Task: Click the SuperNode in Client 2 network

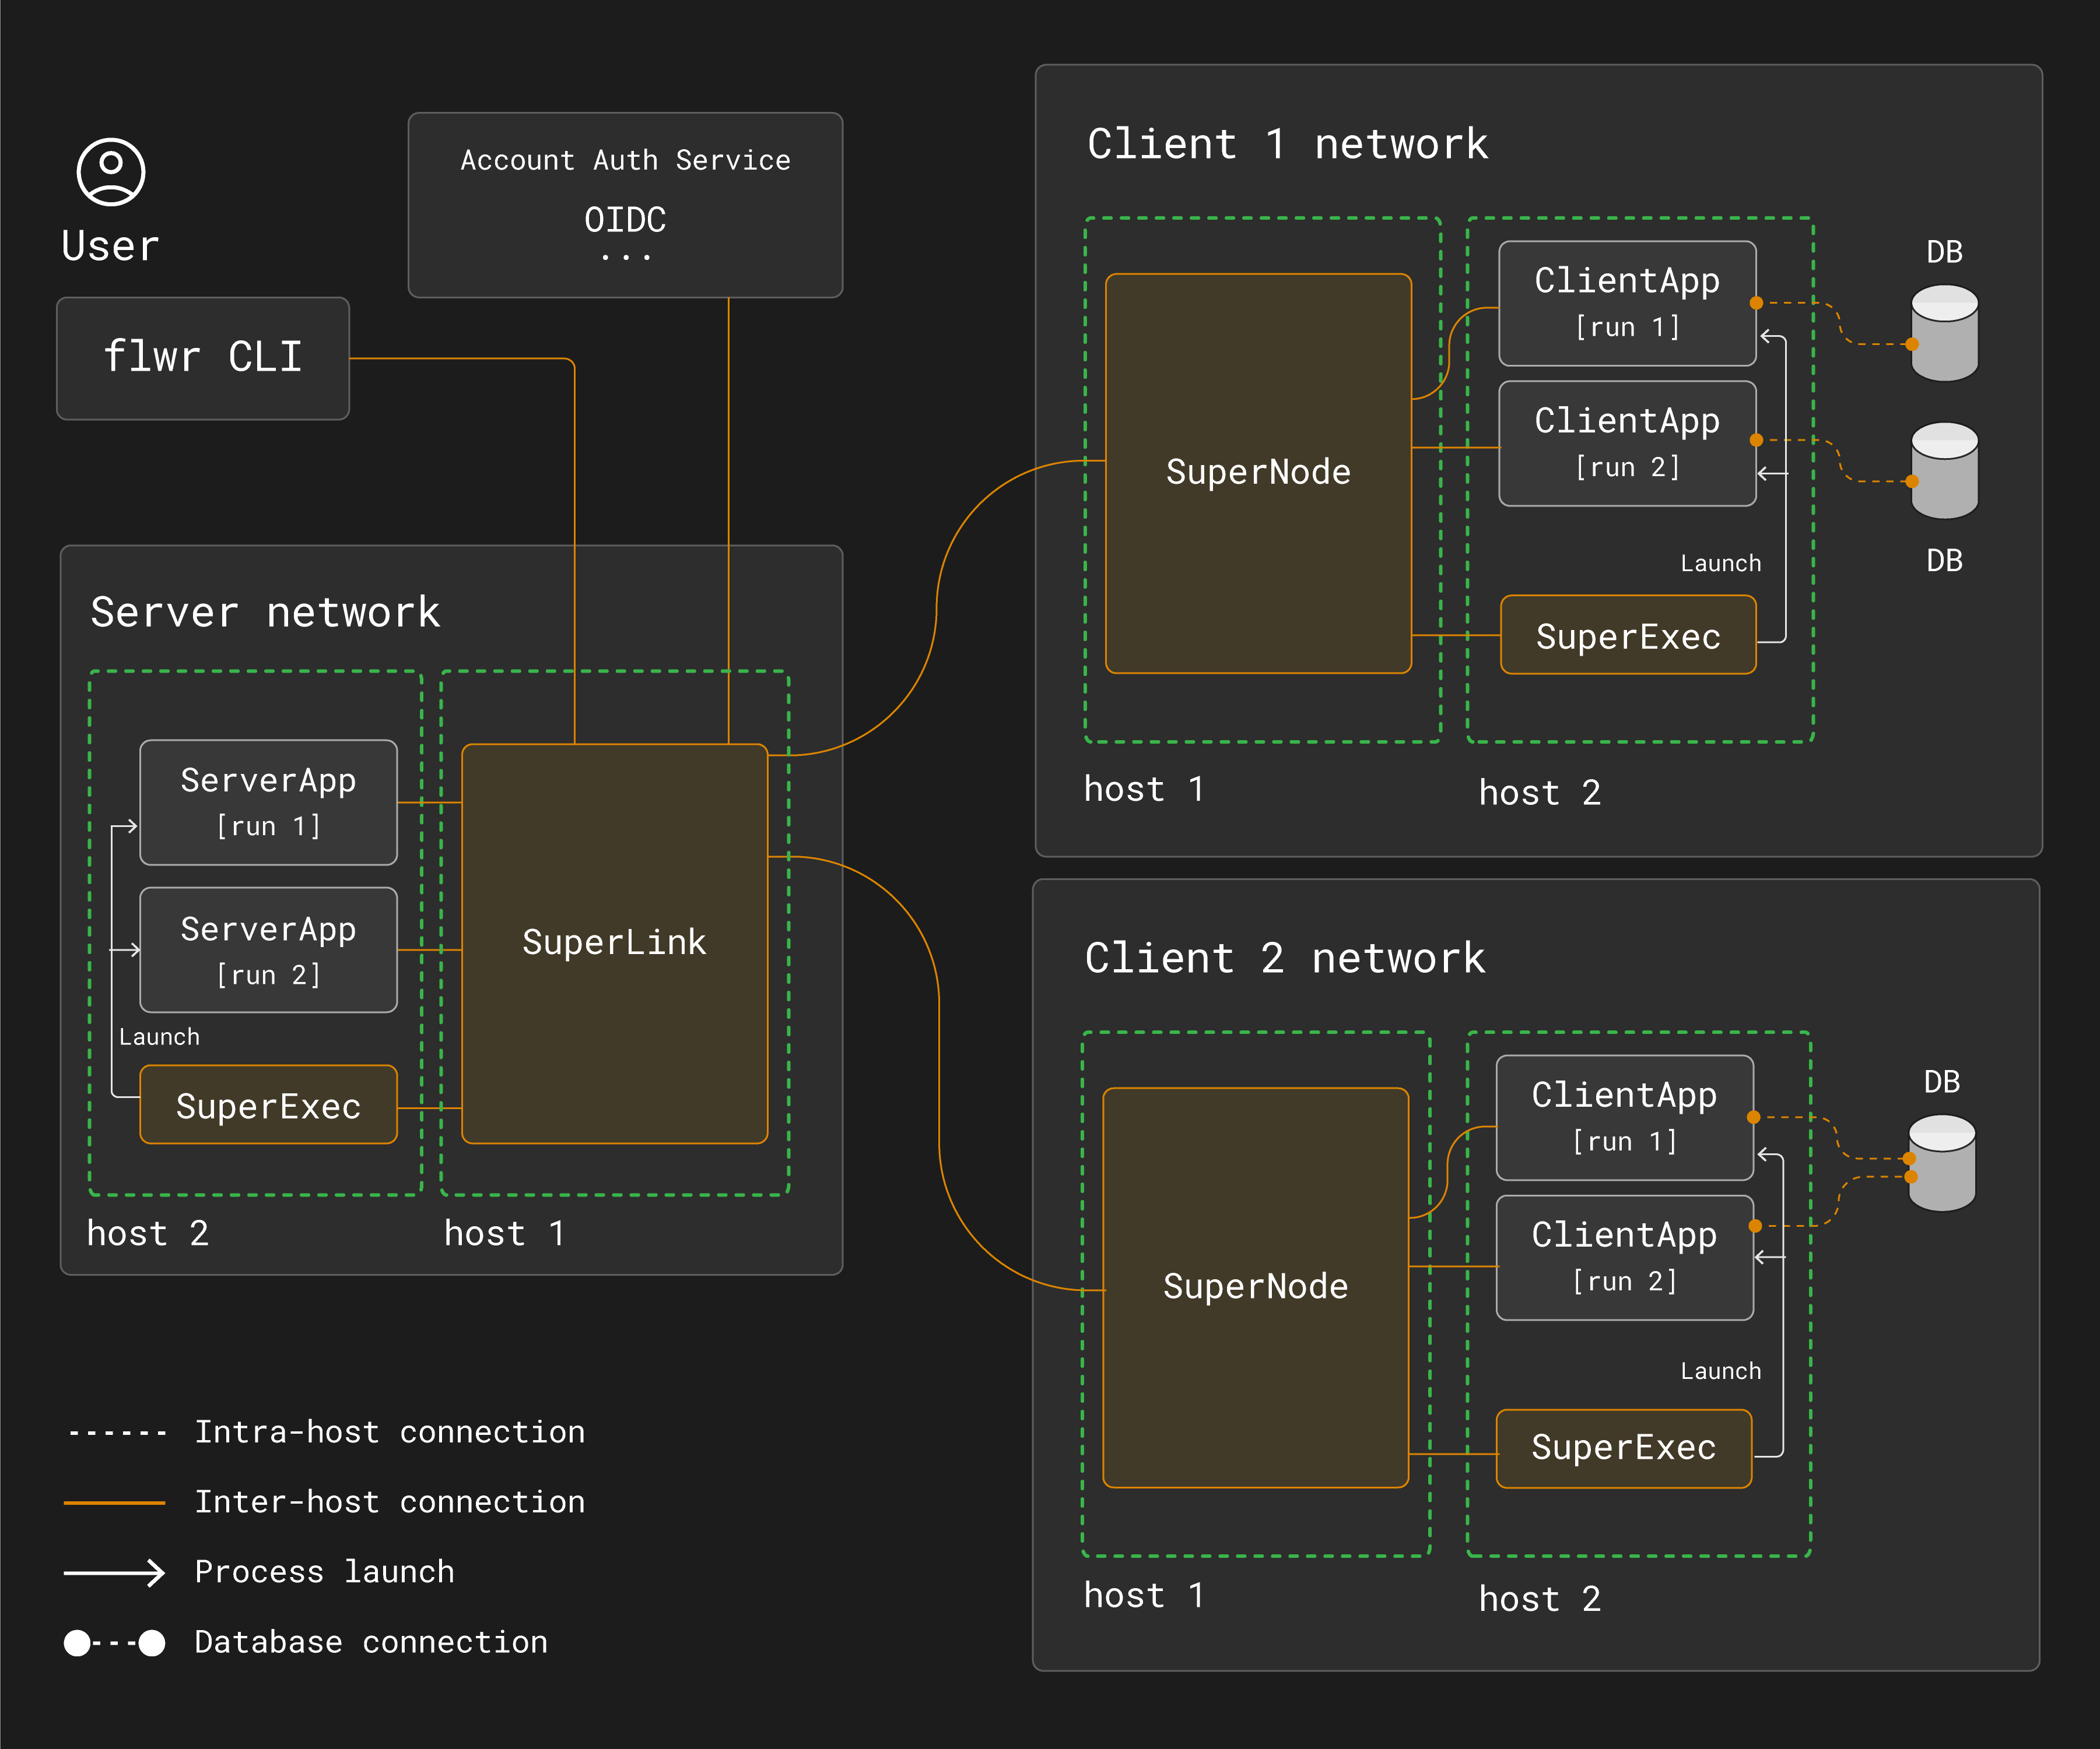Action: pos(1255,1287)
